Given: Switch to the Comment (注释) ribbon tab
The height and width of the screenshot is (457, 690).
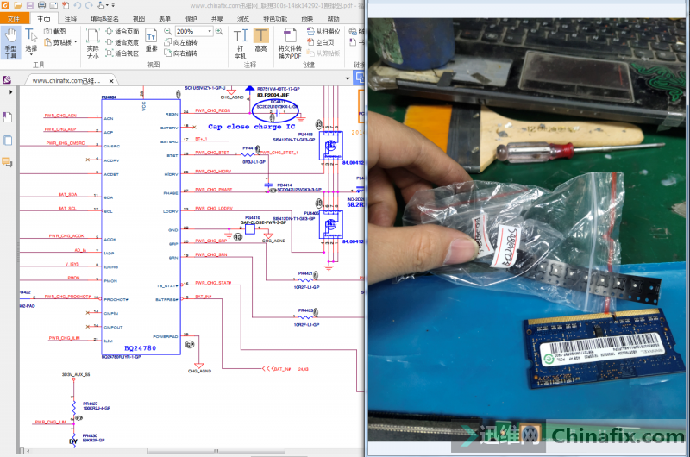Looking at the screenshot, I should [71, 18].
